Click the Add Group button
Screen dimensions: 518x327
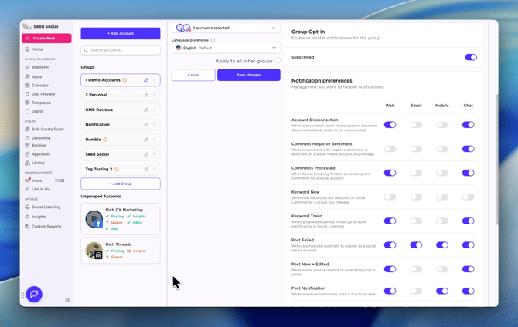click(x=120, y=184)
